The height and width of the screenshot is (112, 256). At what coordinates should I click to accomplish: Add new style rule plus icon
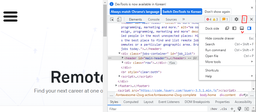[232, 109]
